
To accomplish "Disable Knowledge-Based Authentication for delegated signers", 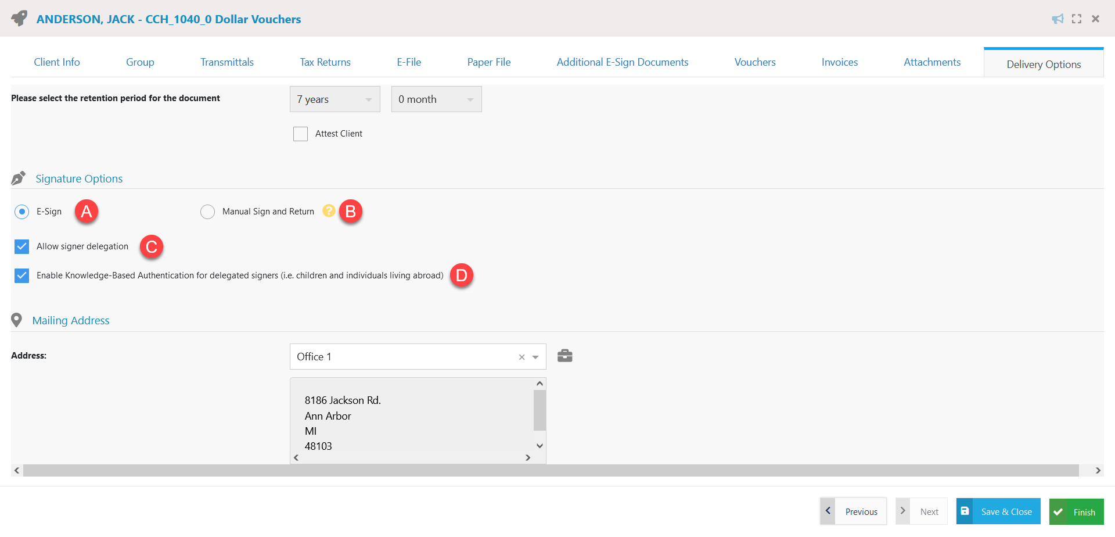I will pos(21,275).
